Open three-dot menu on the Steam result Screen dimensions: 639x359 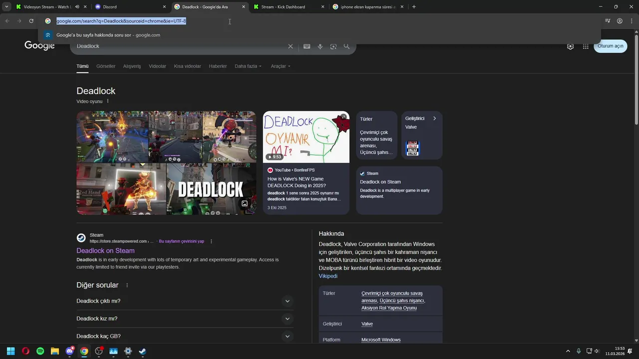[211, 241]
